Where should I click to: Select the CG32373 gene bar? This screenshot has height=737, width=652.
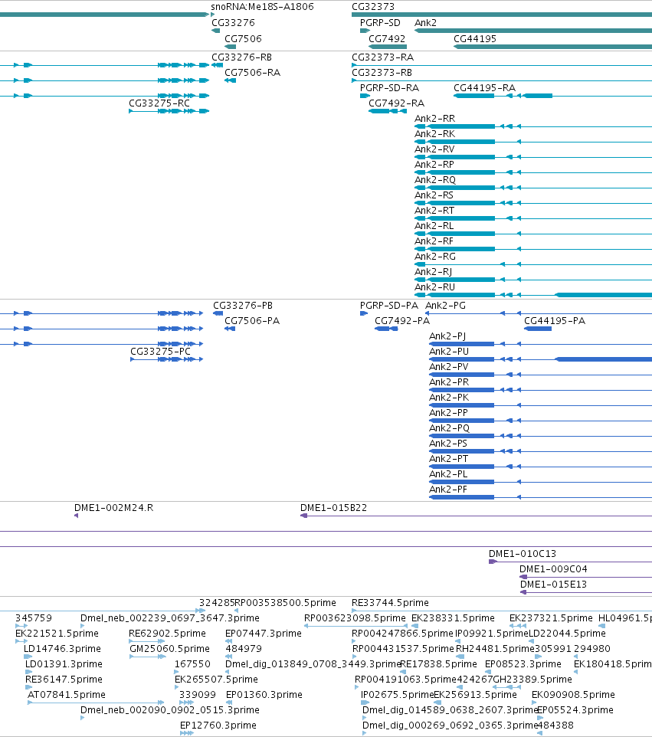pyautogui.click(x=502, y=15)
